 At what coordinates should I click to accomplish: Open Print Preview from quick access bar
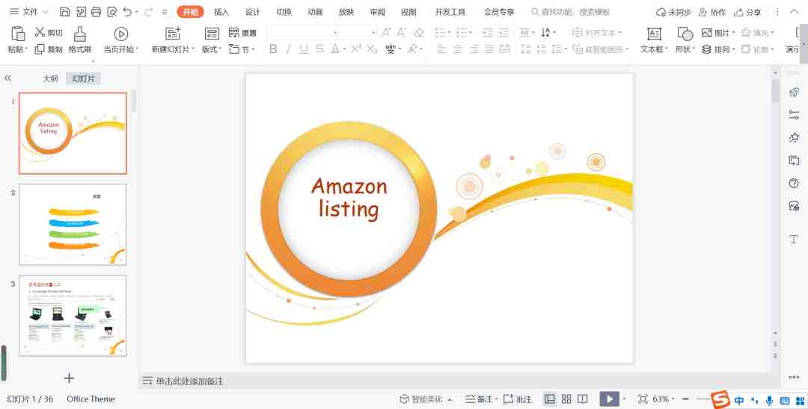tap(111, 12)
